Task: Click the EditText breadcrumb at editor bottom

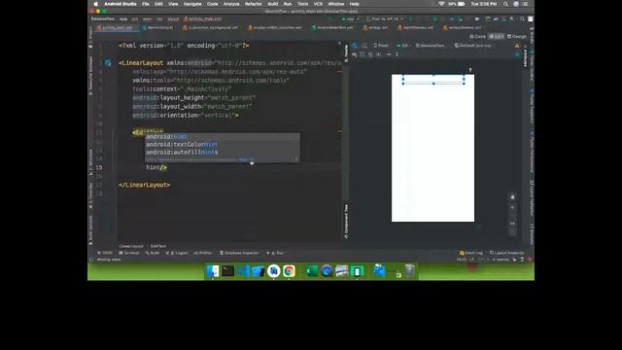Action: [x=158, y=246]
